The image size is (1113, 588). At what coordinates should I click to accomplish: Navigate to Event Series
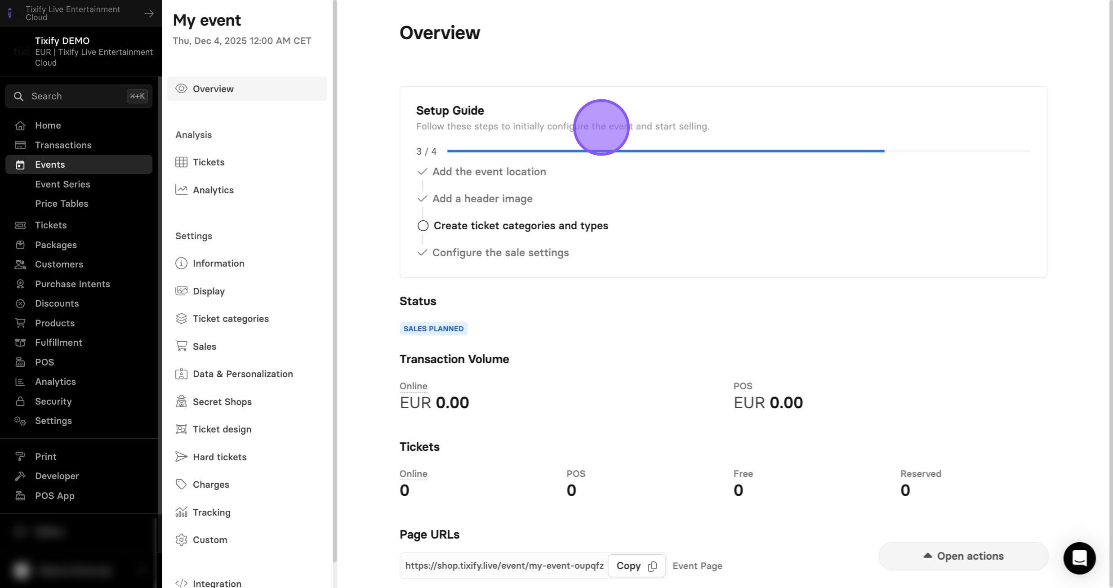[x=62, y=184]
